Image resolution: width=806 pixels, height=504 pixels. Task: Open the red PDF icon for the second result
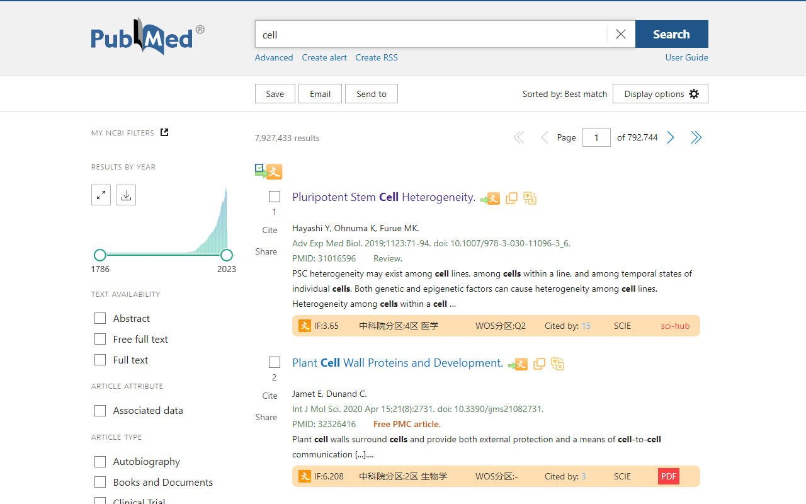669,476
